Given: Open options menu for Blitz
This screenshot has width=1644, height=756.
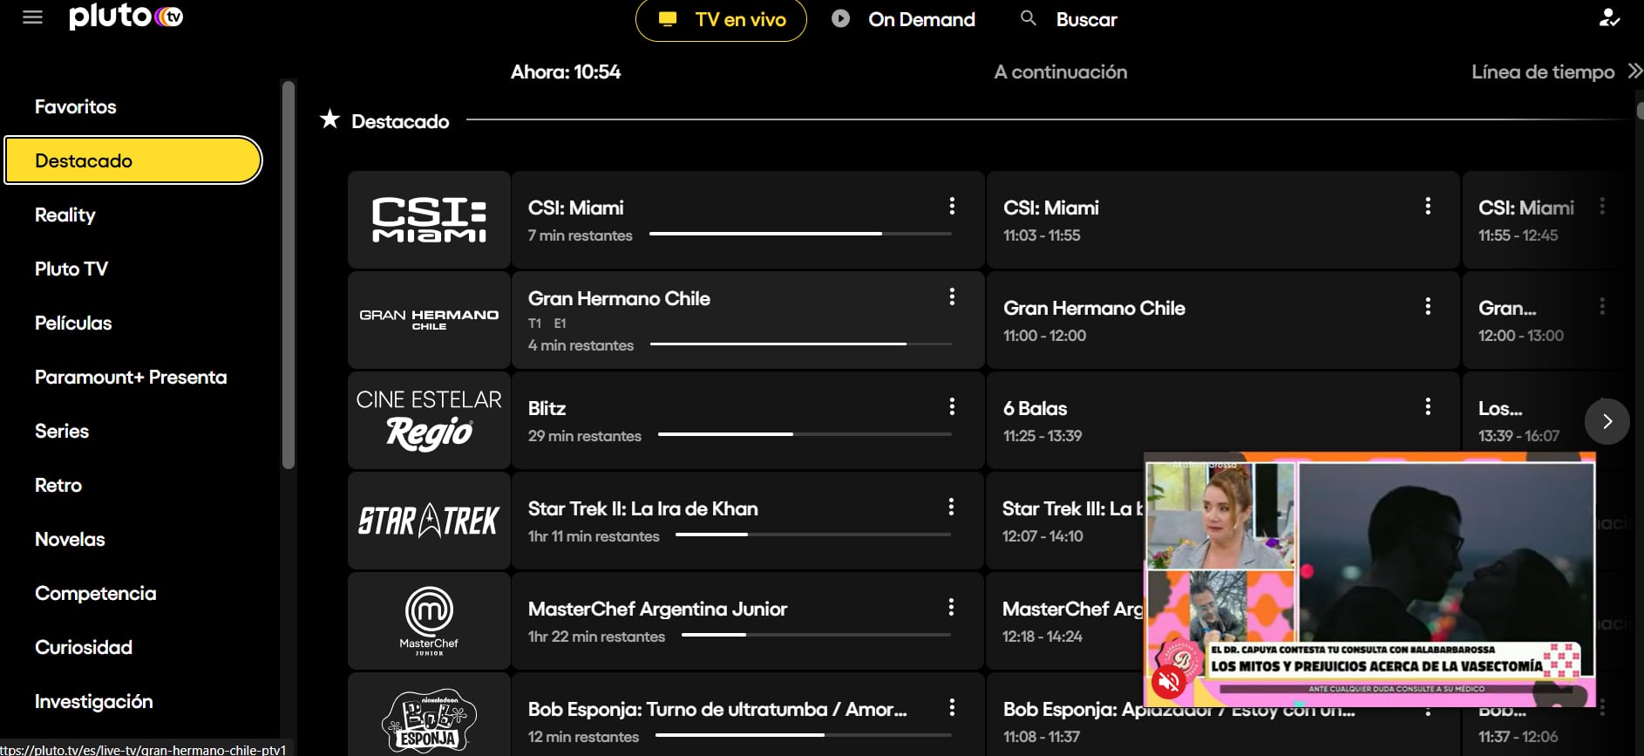Looking at the screenshot, I should click(952, 406).
